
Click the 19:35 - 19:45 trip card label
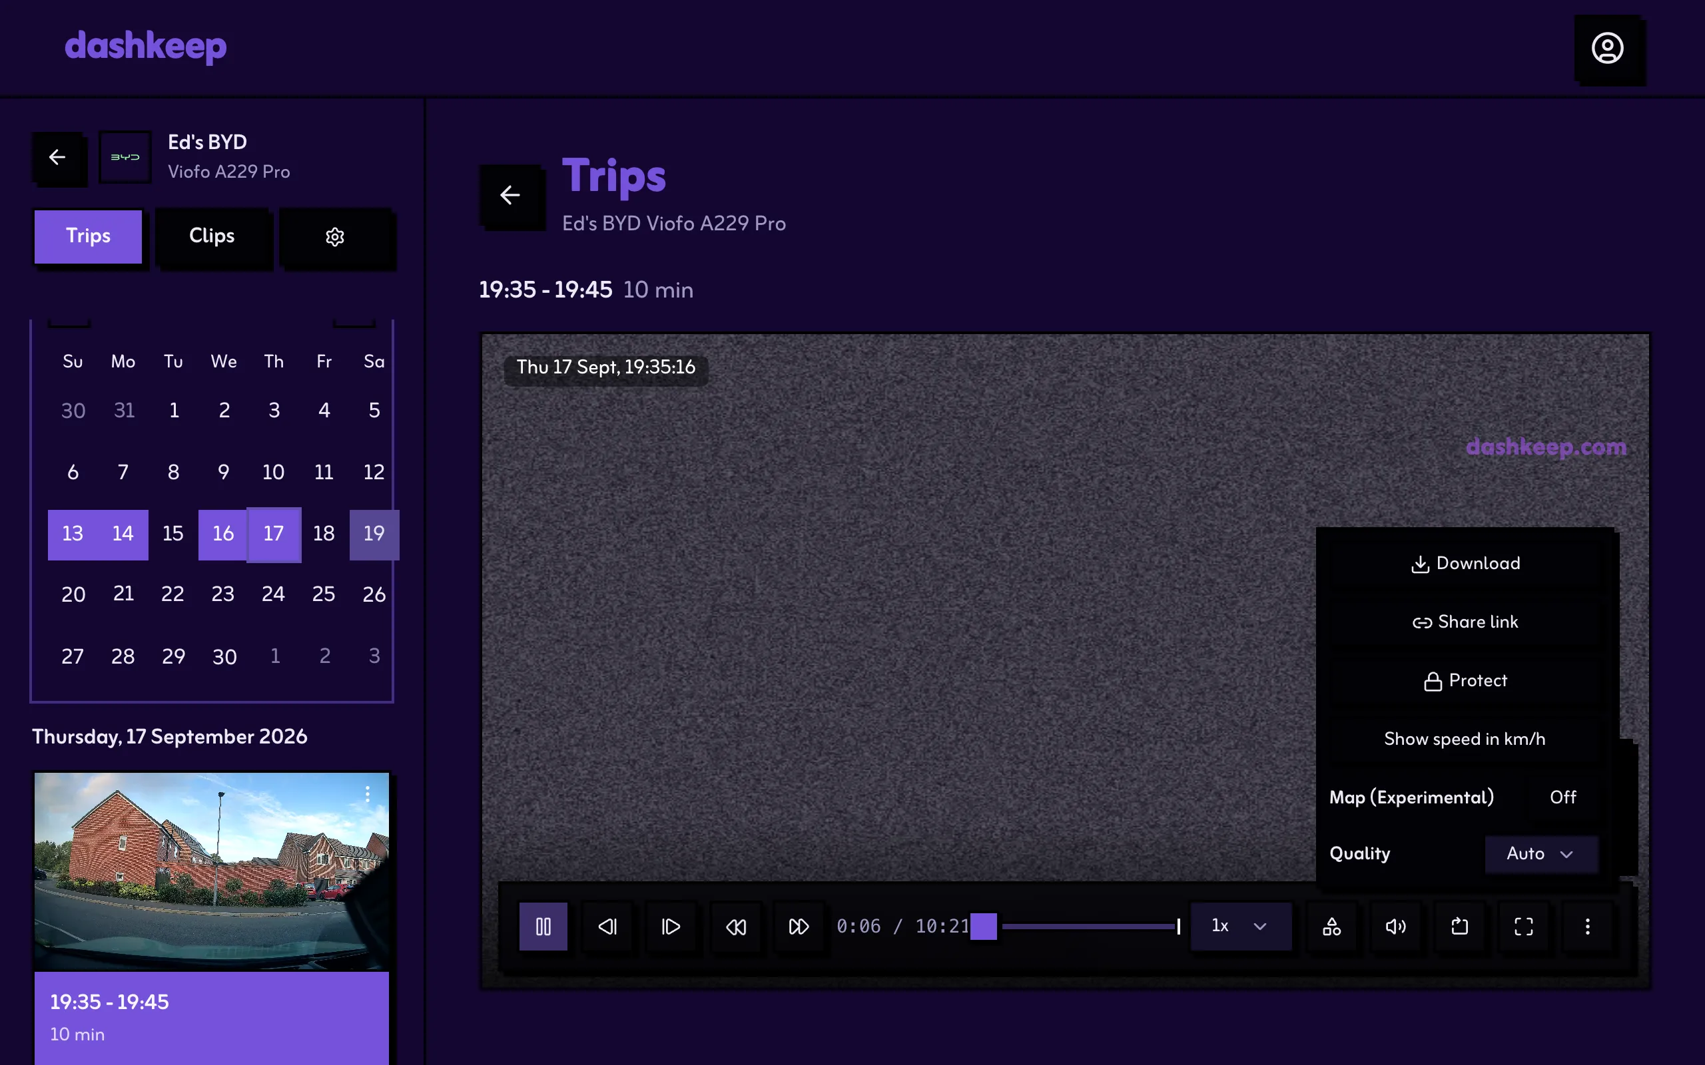click(x=109, y=1002)
